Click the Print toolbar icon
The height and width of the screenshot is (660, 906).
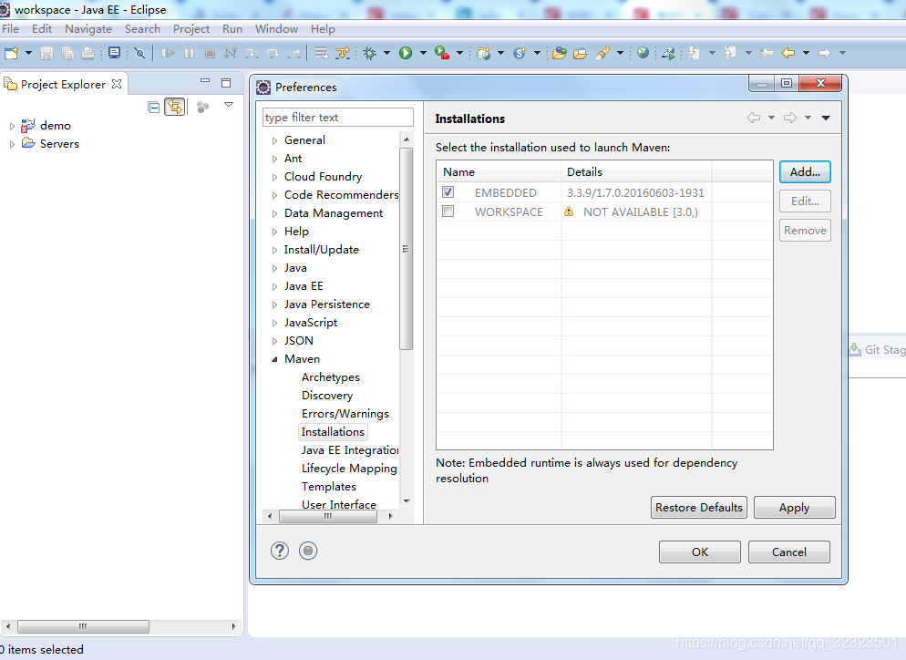[88, 53]
